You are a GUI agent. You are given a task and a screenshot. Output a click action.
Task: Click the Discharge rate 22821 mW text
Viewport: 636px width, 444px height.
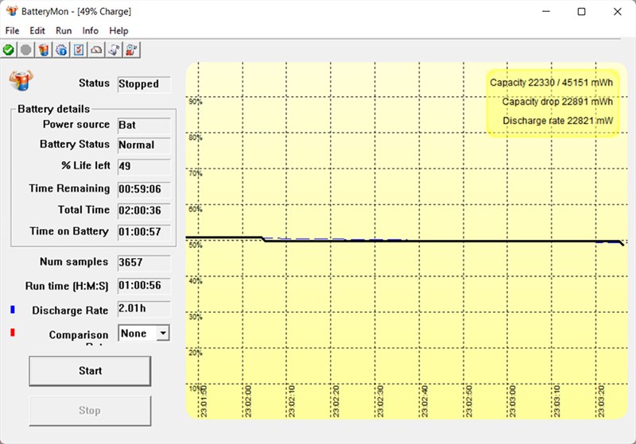(558, 121)
